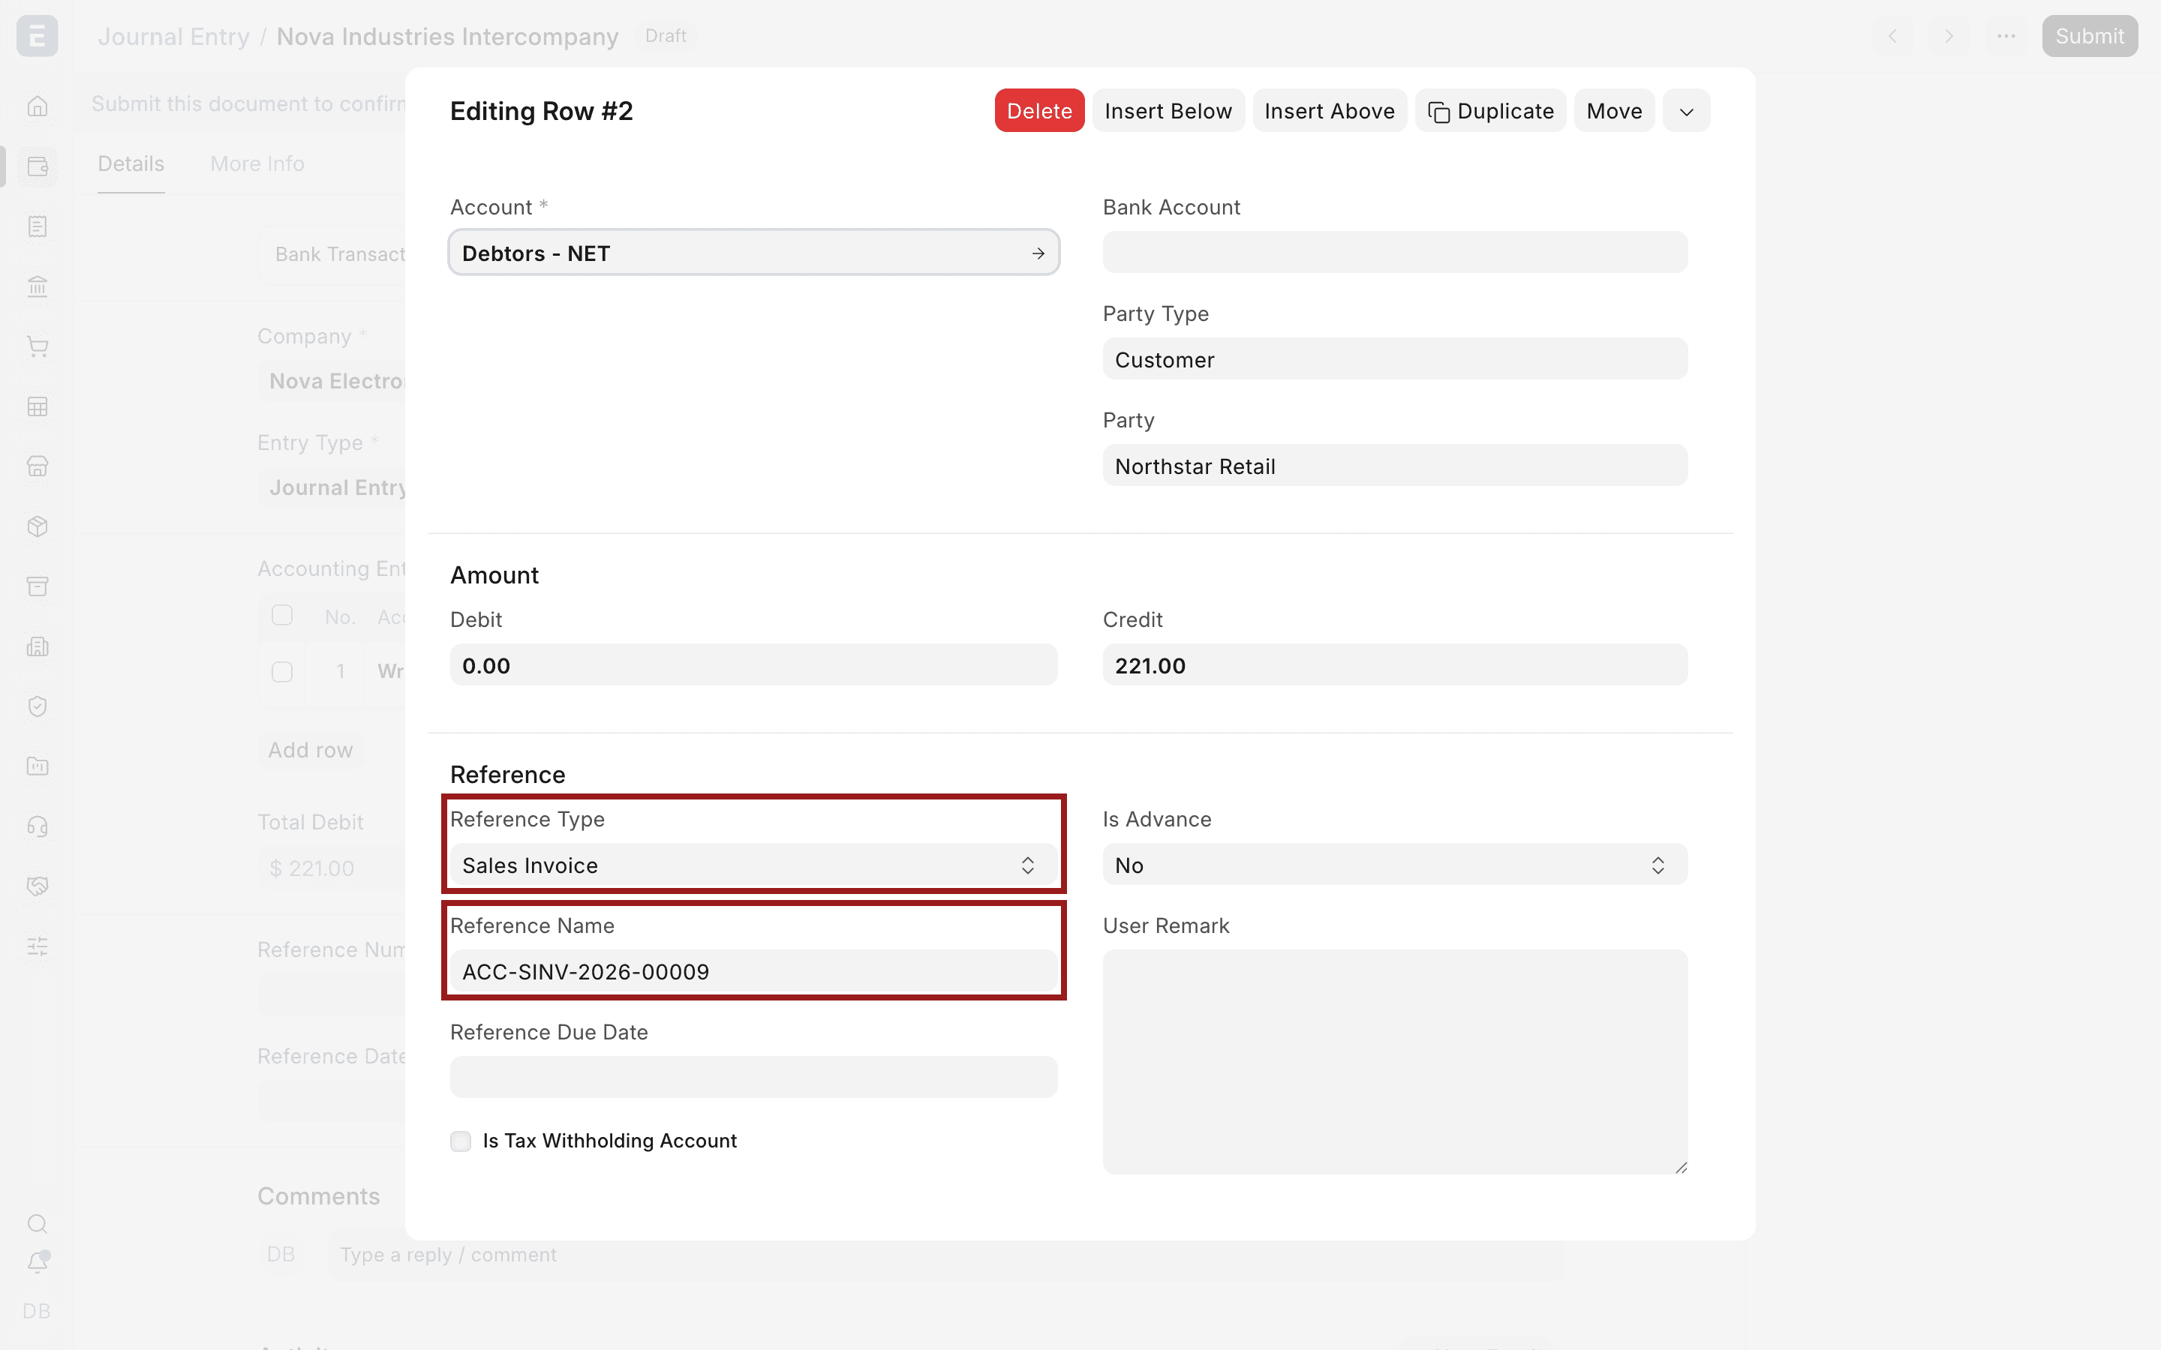Click the Duplicate button
2161x1350 pixels.
tap(1490, 111)
